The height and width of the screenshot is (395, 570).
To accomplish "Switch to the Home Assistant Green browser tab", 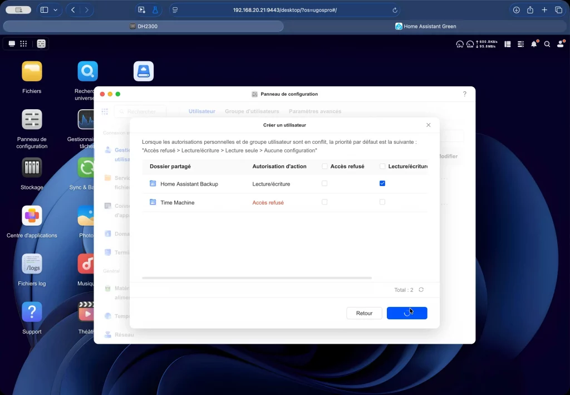I will coord(426,26).
